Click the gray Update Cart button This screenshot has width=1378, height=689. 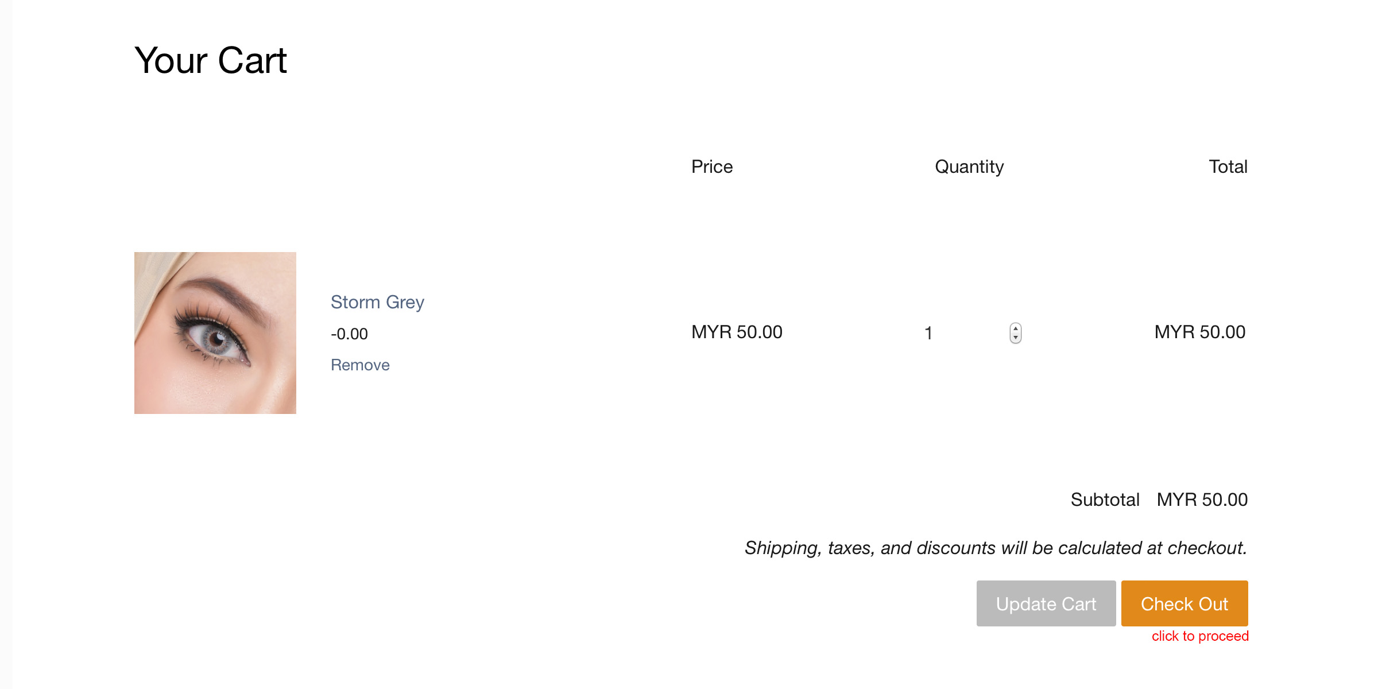pyautogui.click(x=1046, y=603)
